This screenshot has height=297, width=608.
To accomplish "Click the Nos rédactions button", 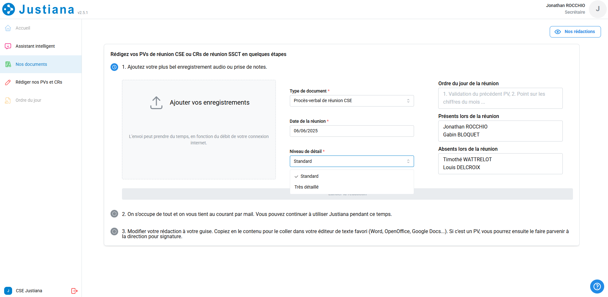I will coord(575,32).
